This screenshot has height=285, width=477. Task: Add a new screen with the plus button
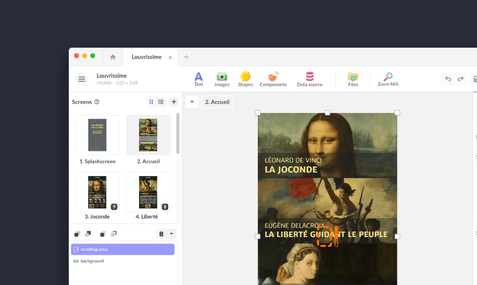coord(174,102)
